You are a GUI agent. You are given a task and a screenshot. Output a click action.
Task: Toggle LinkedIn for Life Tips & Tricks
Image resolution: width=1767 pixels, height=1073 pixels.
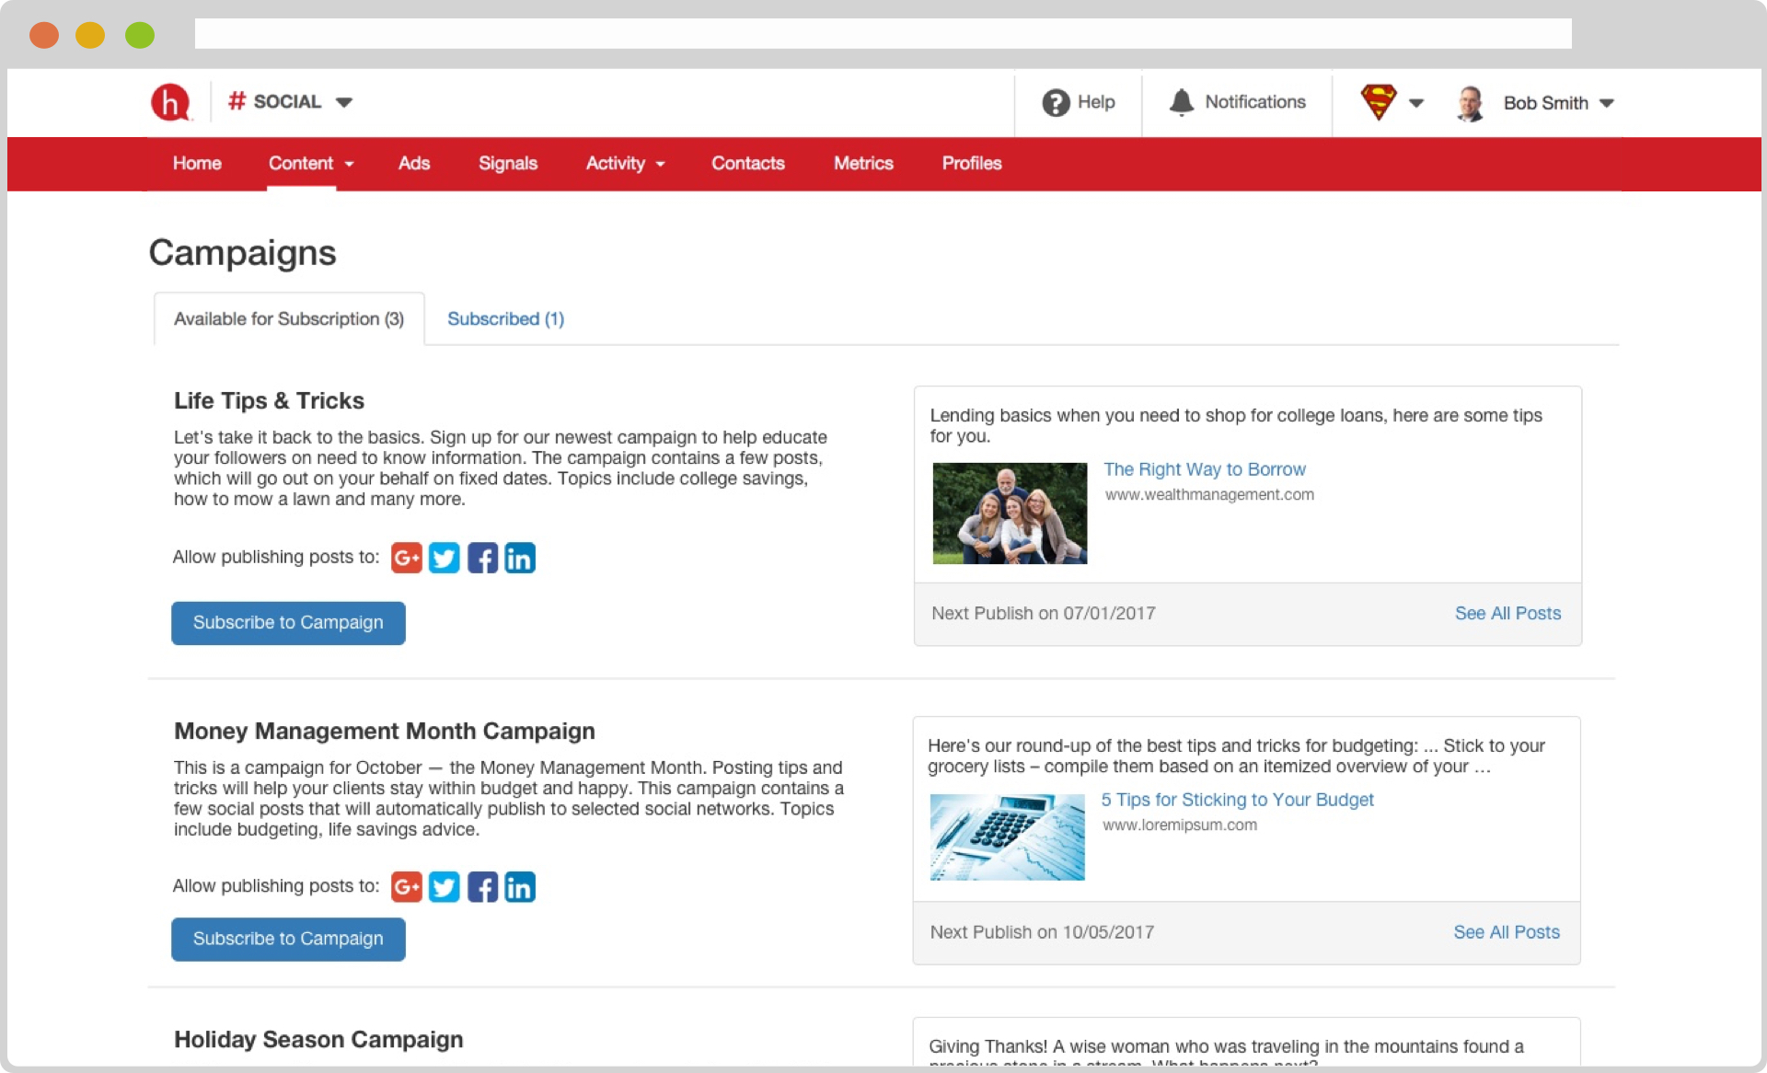point(520,558)
